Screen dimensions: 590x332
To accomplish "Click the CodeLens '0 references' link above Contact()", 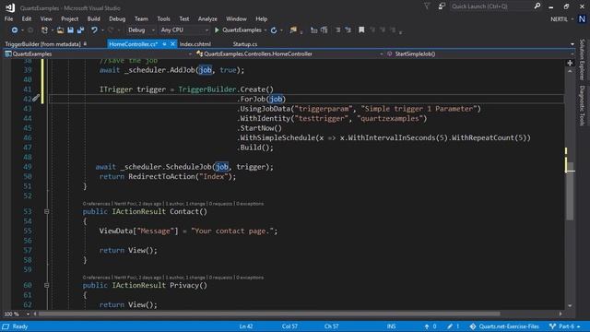I will [x=97, y=204].
